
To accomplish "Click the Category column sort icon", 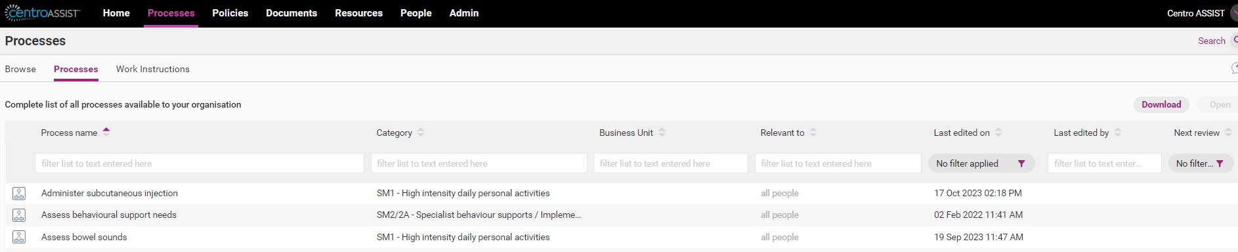I will pyautogui.click(x=421, y=133).
